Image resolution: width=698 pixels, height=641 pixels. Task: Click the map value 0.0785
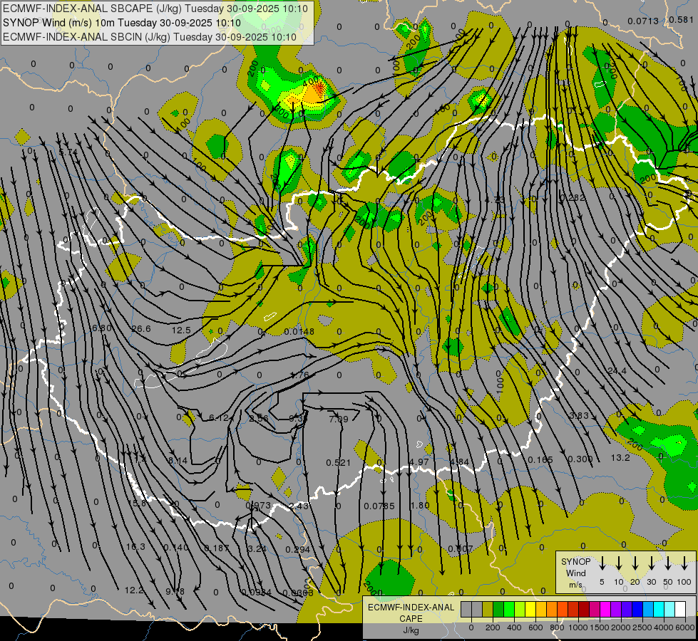[x=379, y=506]
